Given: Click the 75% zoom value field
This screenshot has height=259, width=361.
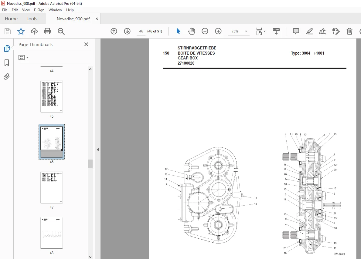Looking at the screenshot, I should point(235,31).
